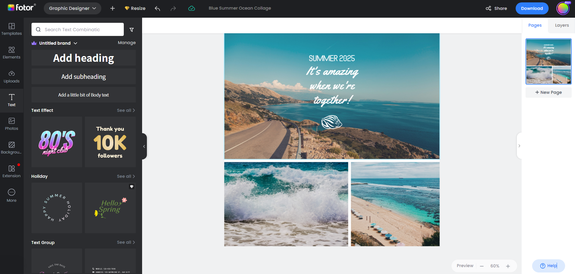Expand Text Group via See all

tap(126, 242)
